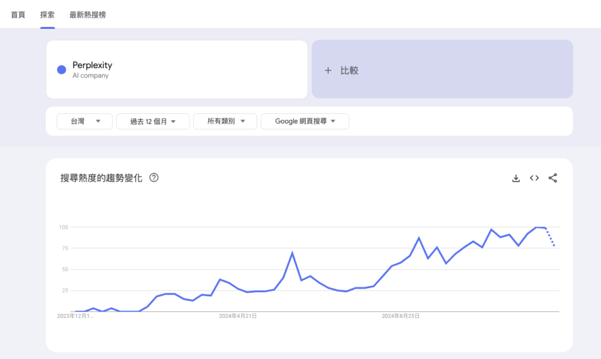Click the 100 value on the y-axis
The image size is (601, 359).
point(63,227)
